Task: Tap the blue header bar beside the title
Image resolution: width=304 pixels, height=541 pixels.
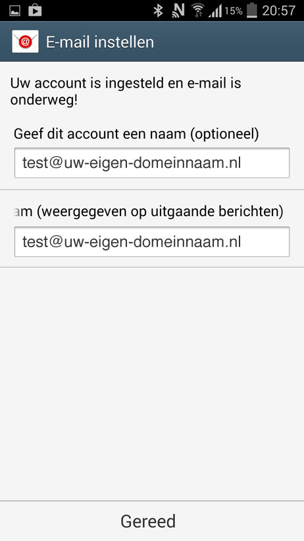Action: coord(229,42)
